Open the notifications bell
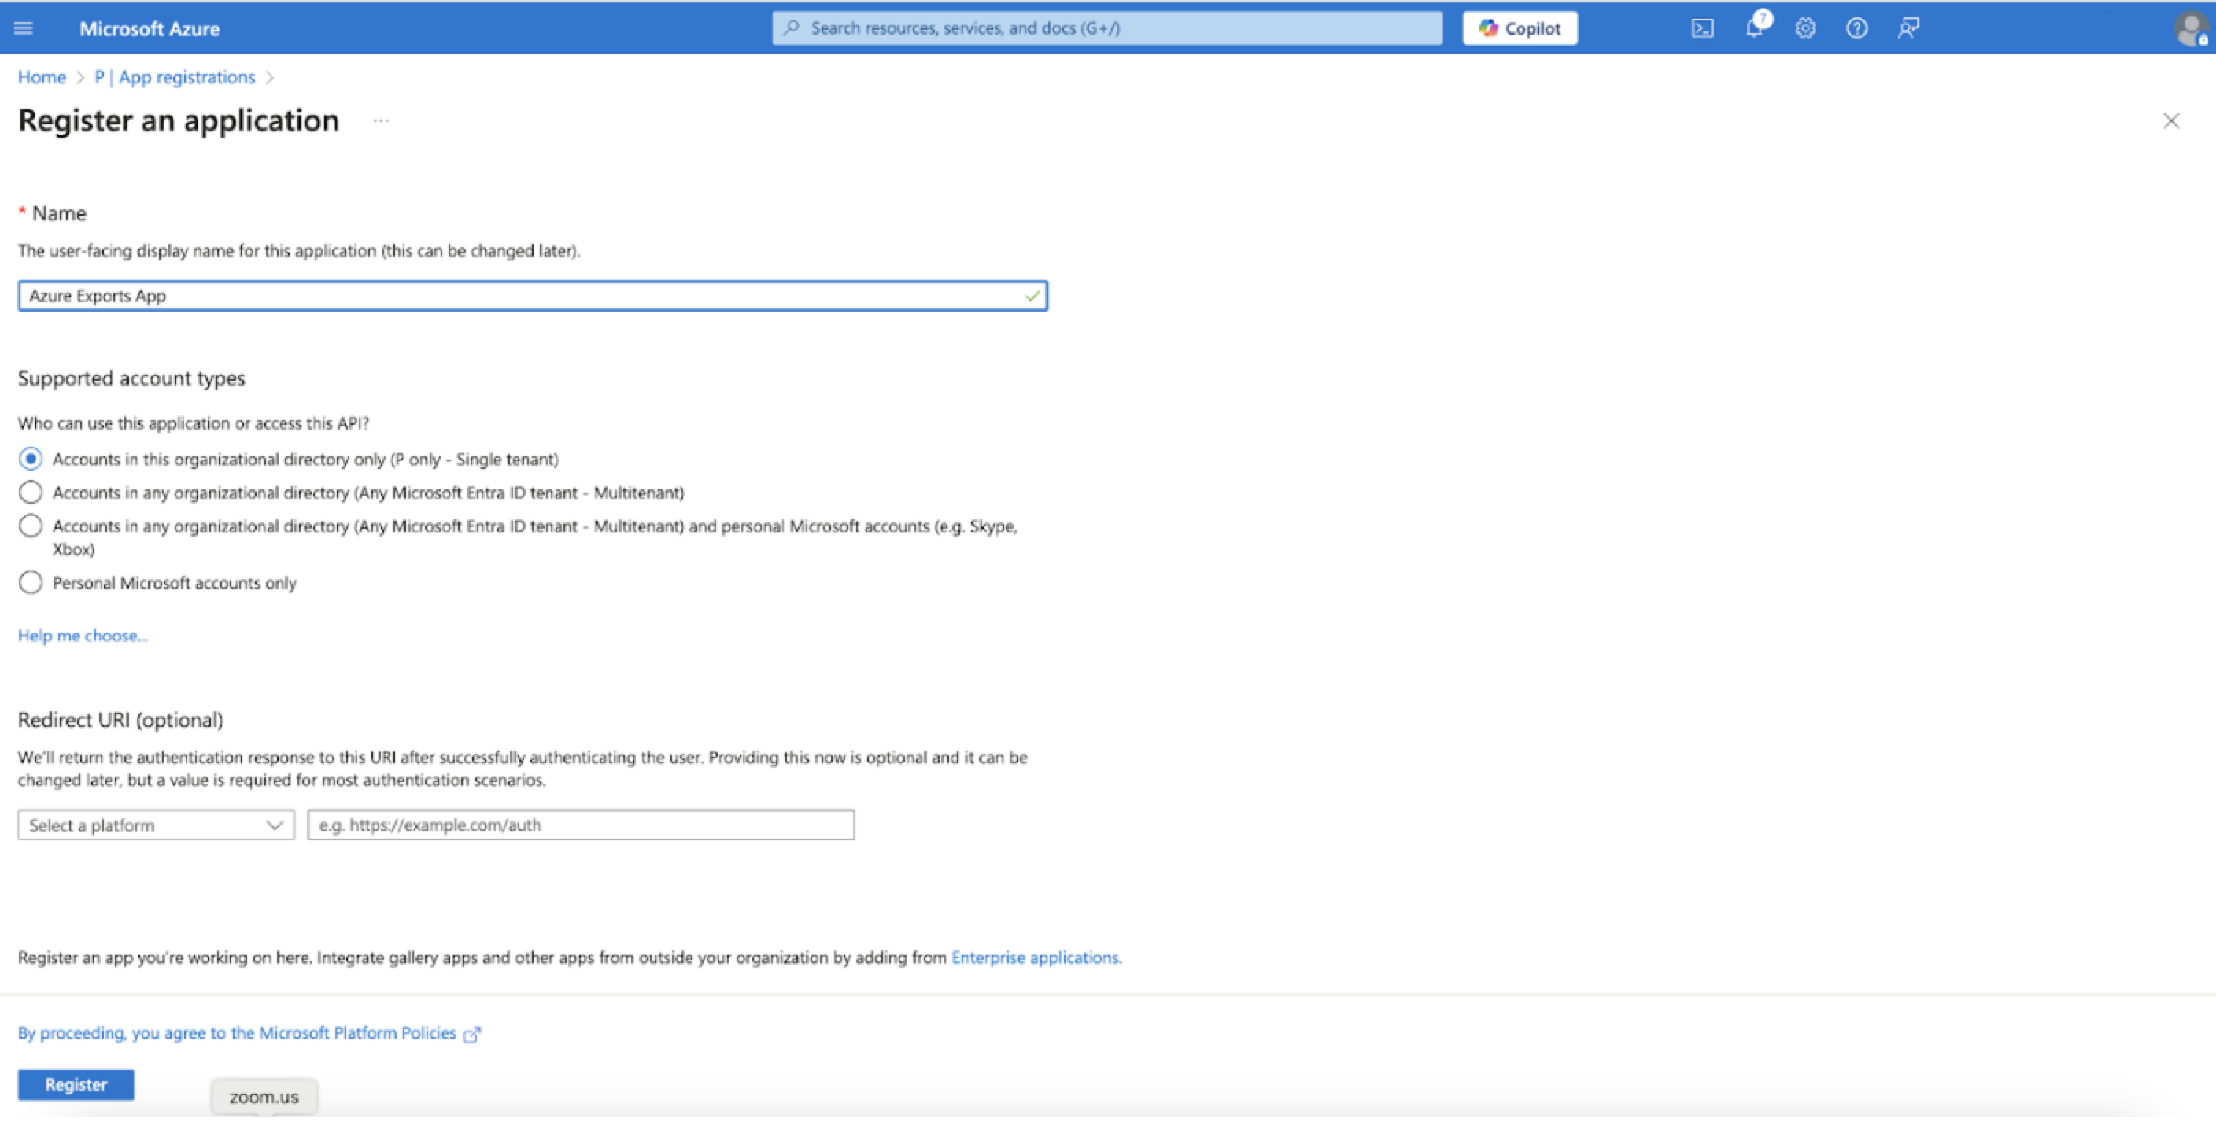This screenshot has width=2216, height=1122. (1753, 28)
